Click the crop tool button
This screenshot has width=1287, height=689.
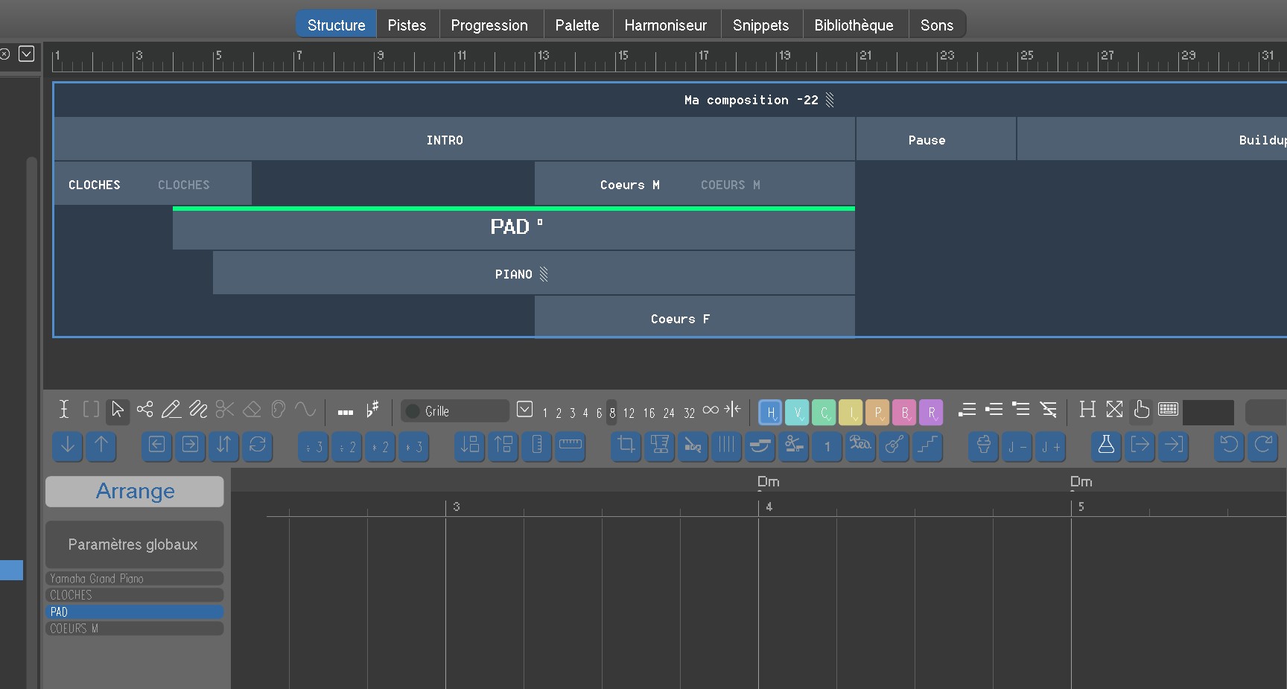point(626,445)
